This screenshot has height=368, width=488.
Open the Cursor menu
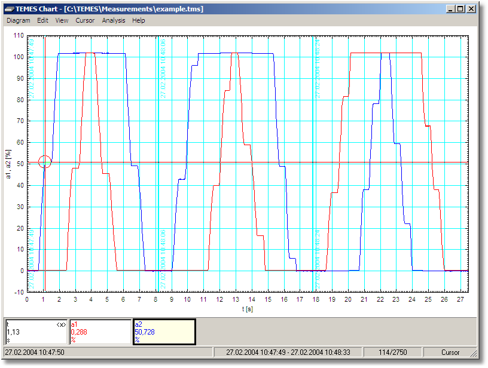tap(85, 20)
